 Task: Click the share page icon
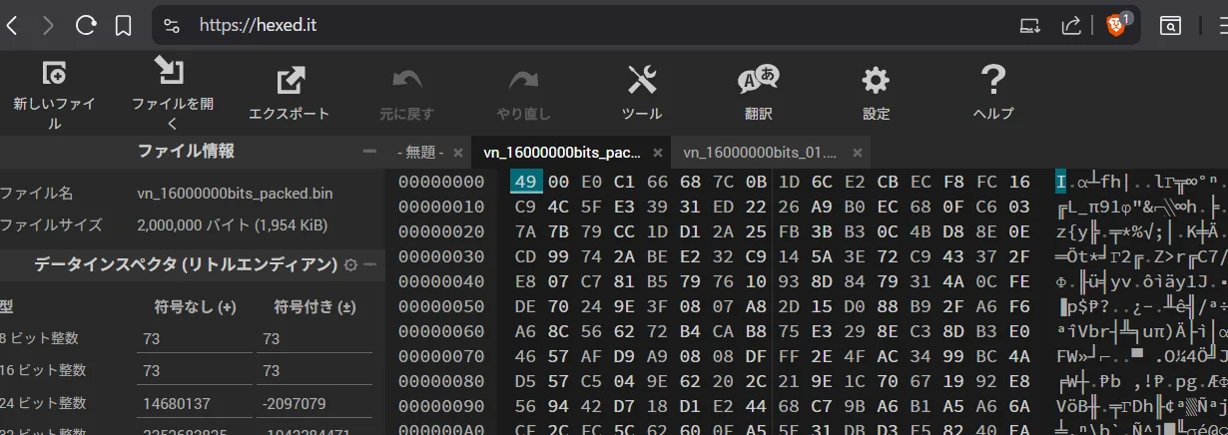coord(1071,26)
